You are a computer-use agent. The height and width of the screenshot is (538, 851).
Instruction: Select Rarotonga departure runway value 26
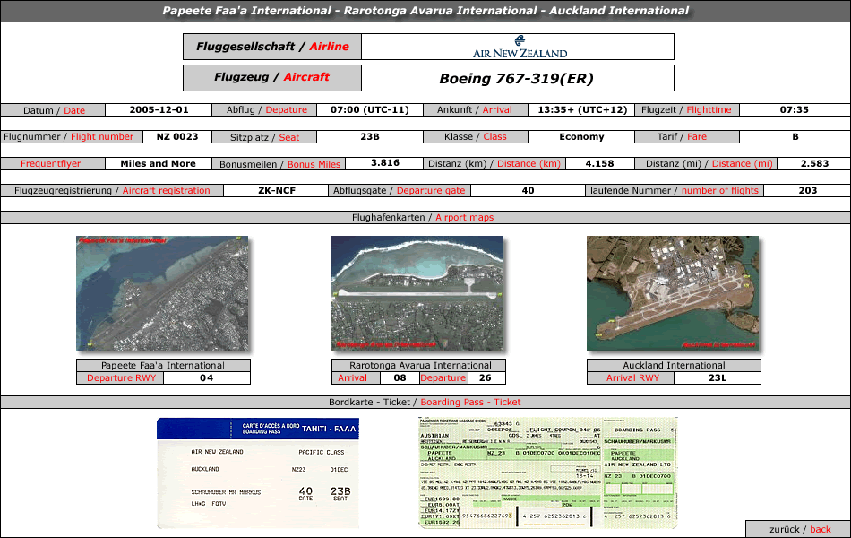click(486, 378)
